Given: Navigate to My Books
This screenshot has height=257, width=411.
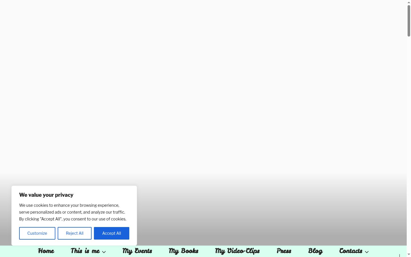Looking at the screenshot, I should (184, 251).
